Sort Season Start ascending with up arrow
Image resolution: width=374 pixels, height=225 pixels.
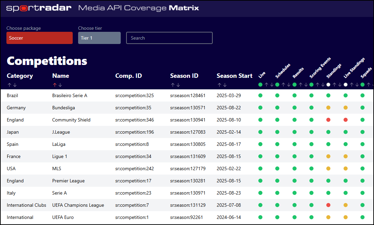pyautogui.click(x=219, y=85)
